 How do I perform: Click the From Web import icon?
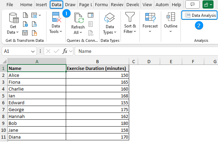click(x=25, y=24)
